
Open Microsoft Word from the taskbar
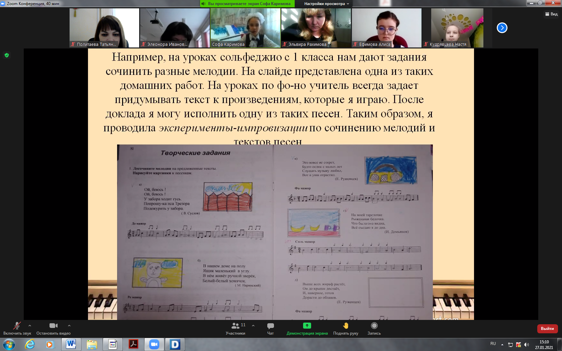point(71,344)
